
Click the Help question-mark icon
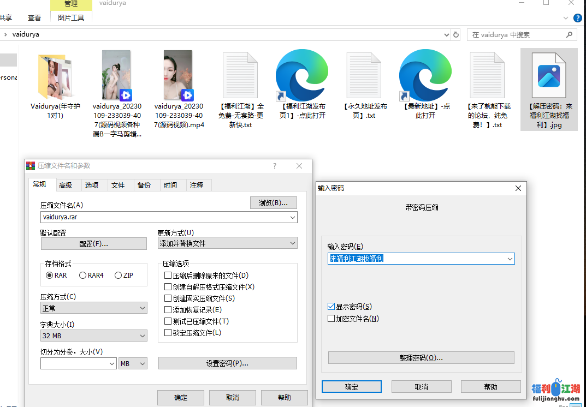click(x=577, y=17)
